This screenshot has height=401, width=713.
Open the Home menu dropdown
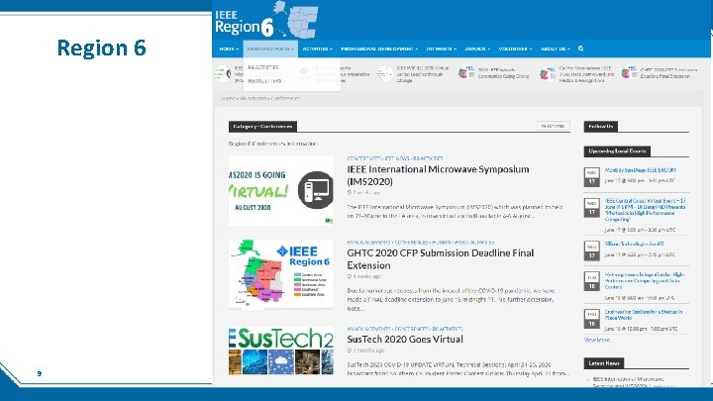click(229, 49)
